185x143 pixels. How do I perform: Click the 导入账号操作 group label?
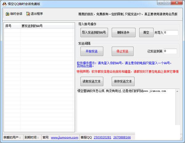tap(87, 24)
